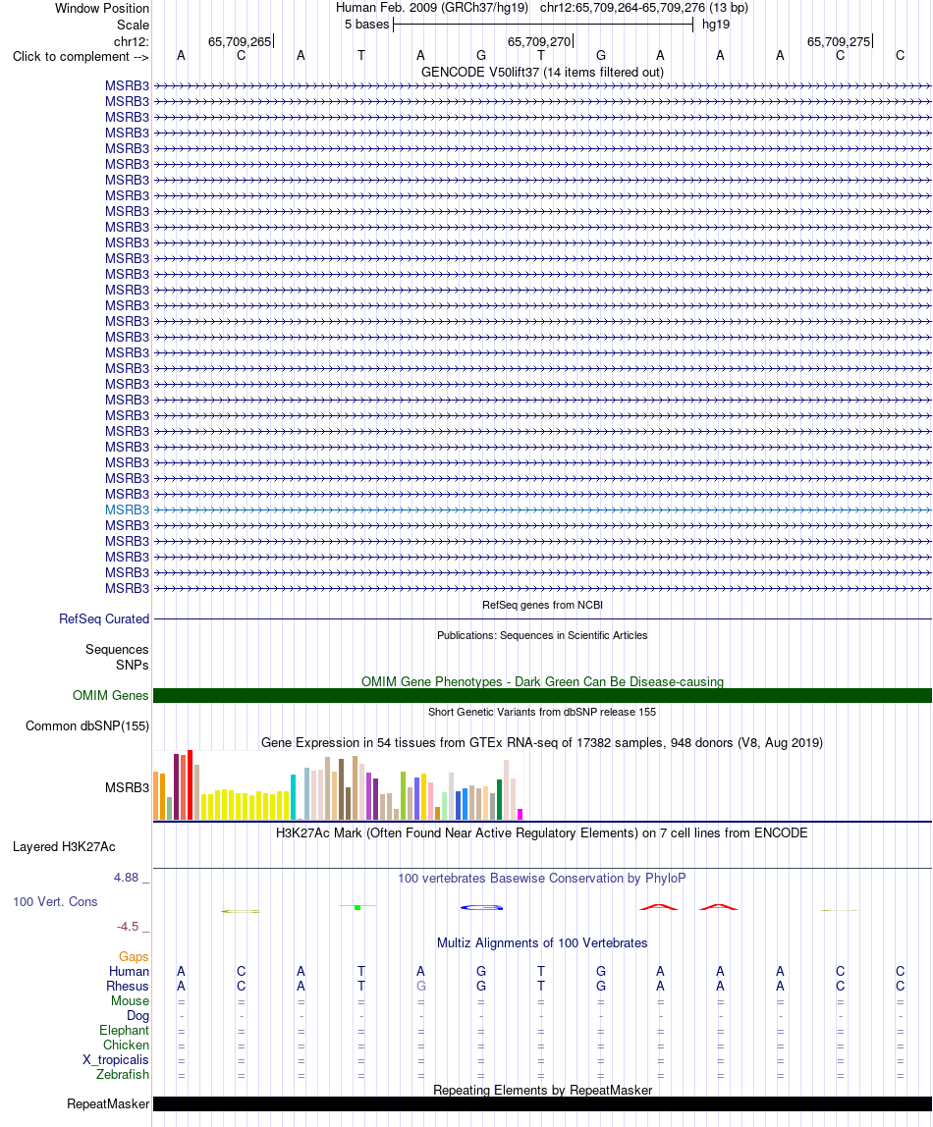Click the 'Layered H3K27Ac' track label
This screenshot has height=1127, width=933.
pyautogui.click(x=64, y=846)
